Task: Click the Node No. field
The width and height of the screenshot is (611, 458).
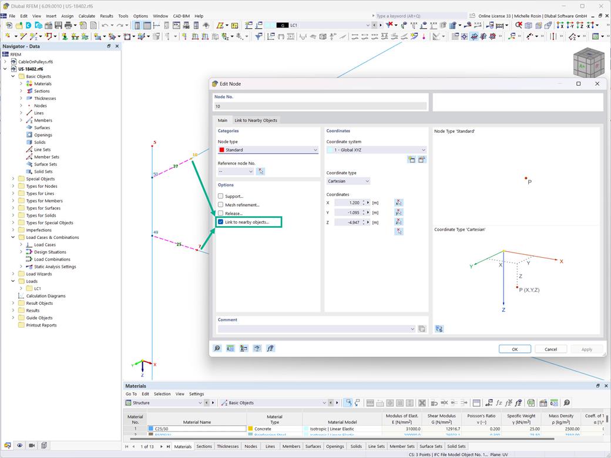Action: click(320, 106)
